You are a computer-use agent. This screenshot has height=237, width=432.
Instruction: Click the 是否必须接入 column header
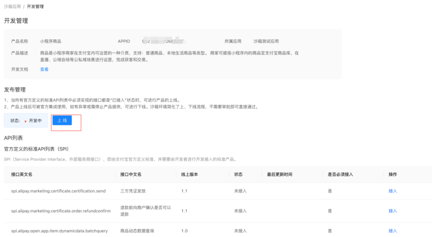(x=340, y=175)
